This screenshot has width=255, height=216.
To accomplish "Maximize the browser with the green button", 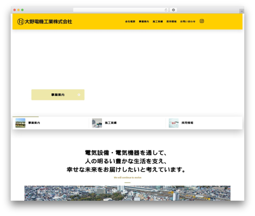I will 22,10.
